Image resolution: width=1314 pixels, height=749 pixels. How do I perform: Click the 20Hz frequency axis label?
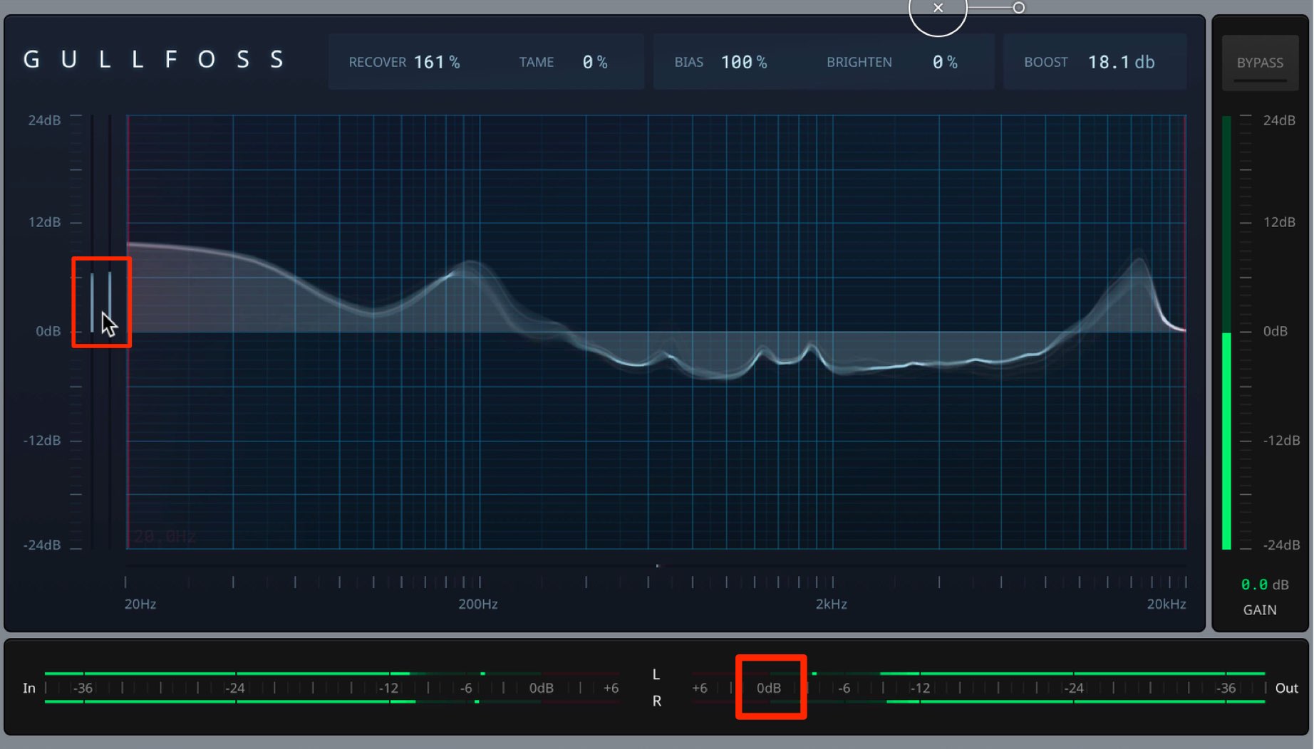(x=140, y=604)
